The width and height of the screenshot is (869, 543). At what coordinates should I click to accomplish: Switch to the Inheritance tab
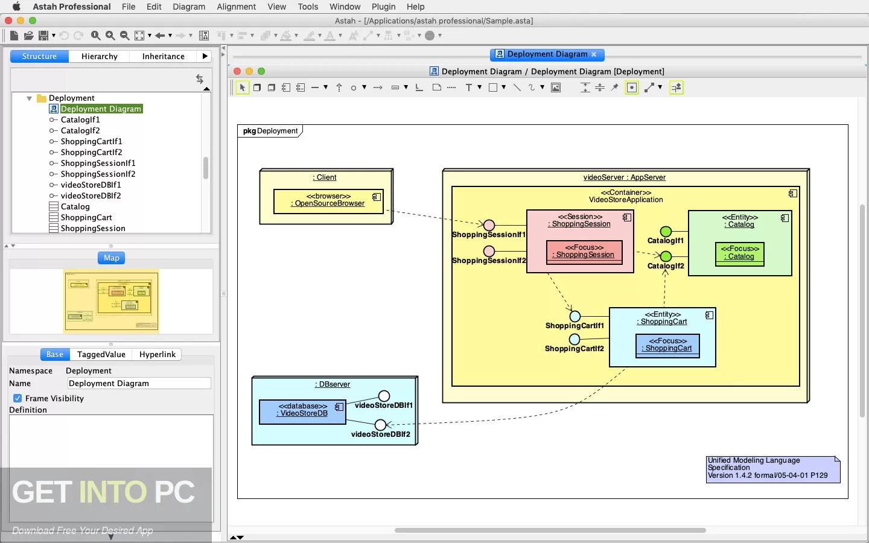[164, 56]
